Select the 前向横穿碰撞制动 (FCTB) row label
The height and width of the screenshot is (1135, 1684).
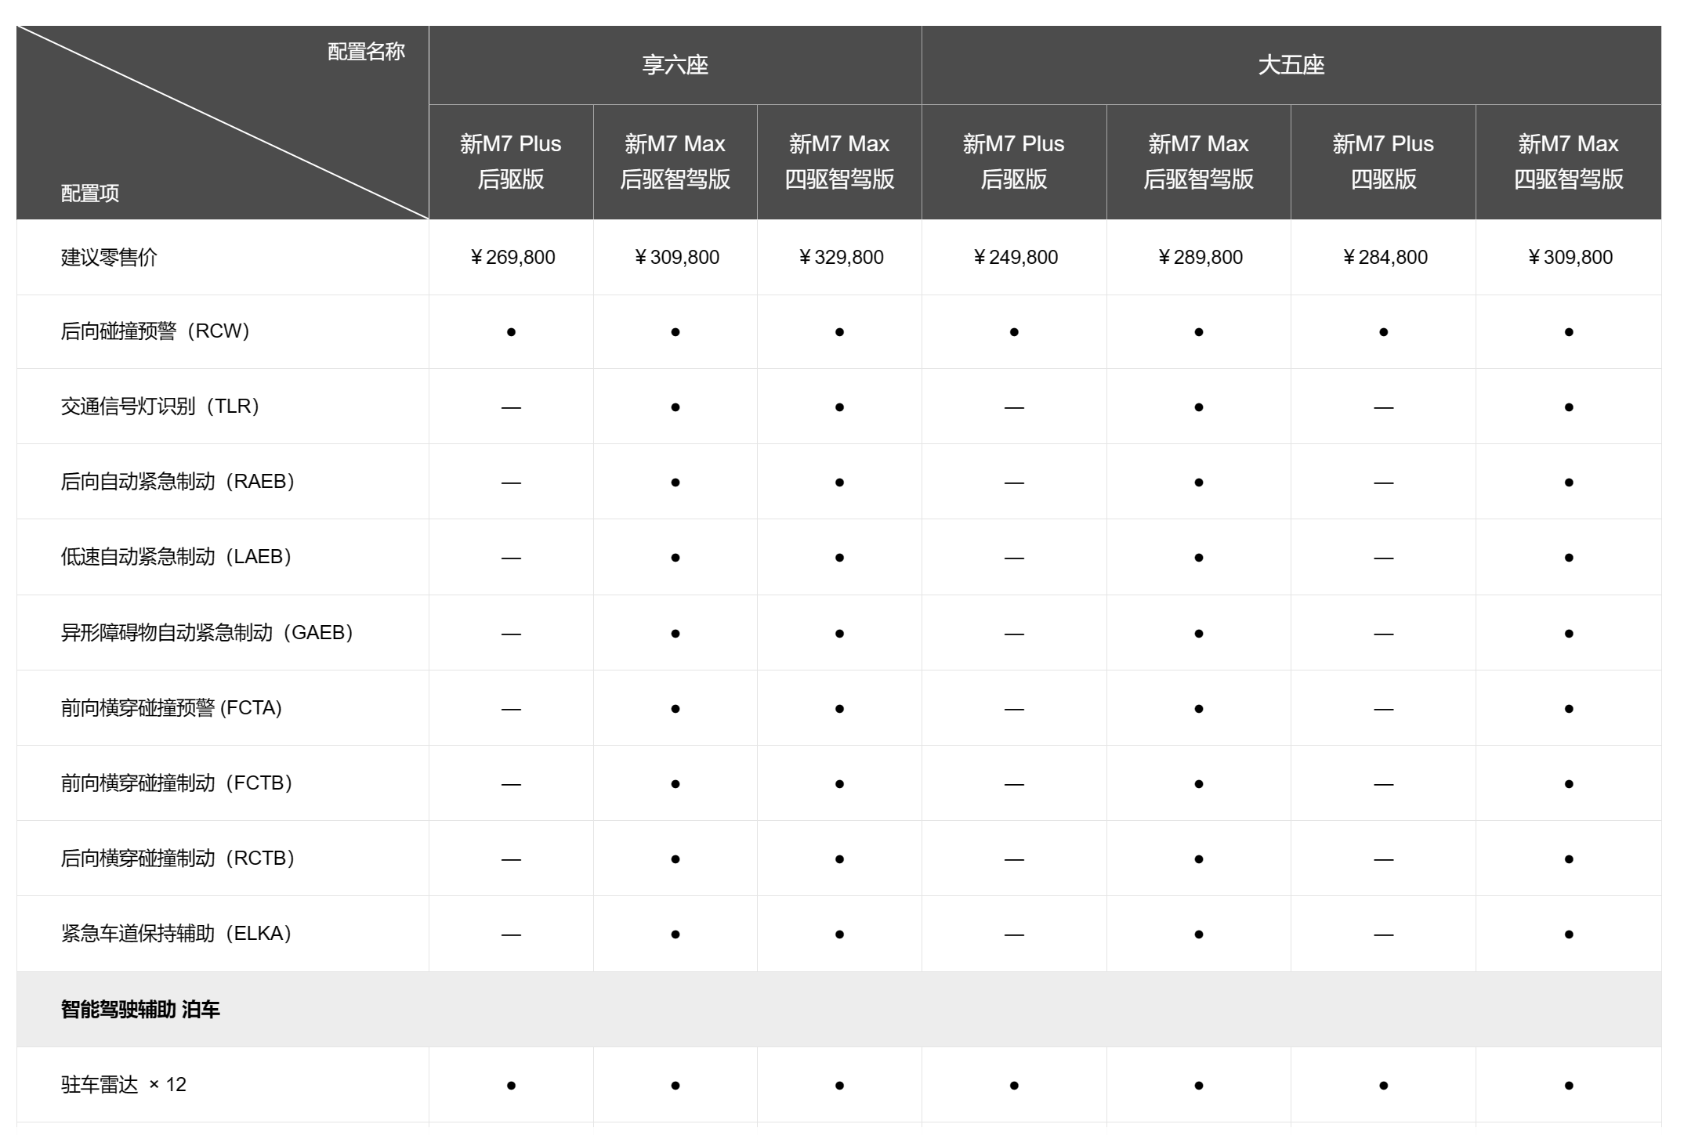tap(177, 783)
